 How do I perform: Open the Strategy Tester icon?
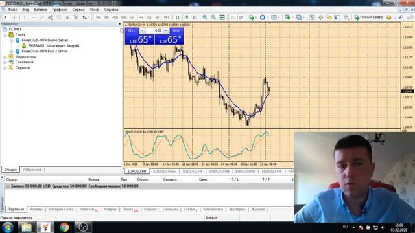click(346, 17)
